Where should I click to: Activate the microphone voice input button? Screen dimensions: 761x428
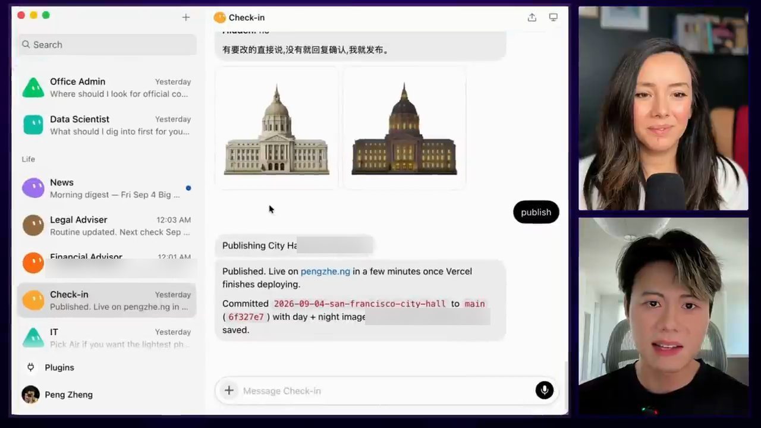544,391
